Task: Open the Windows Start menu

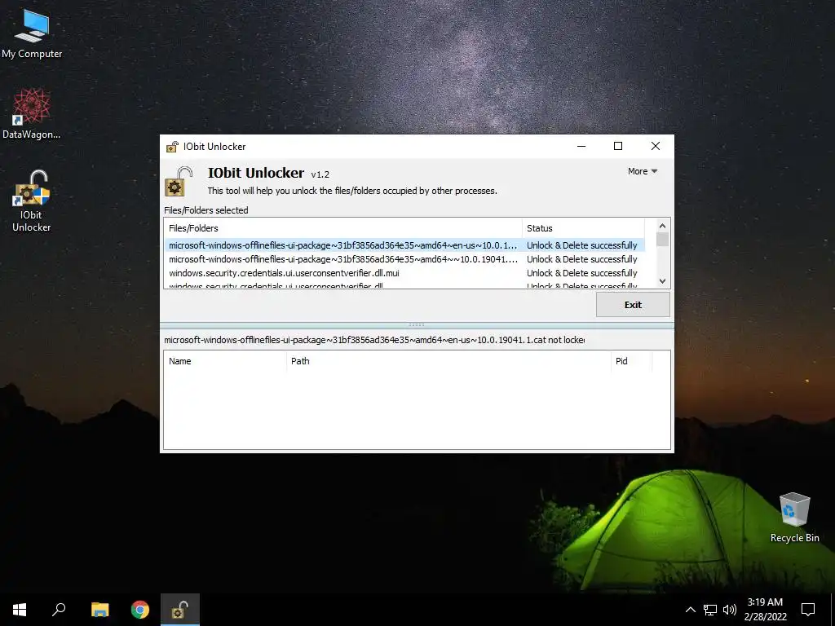Action: (x=20, y=610)
